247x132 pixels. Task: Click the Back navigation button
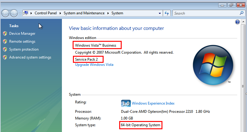pyautogui.click(x=6, y=13)
